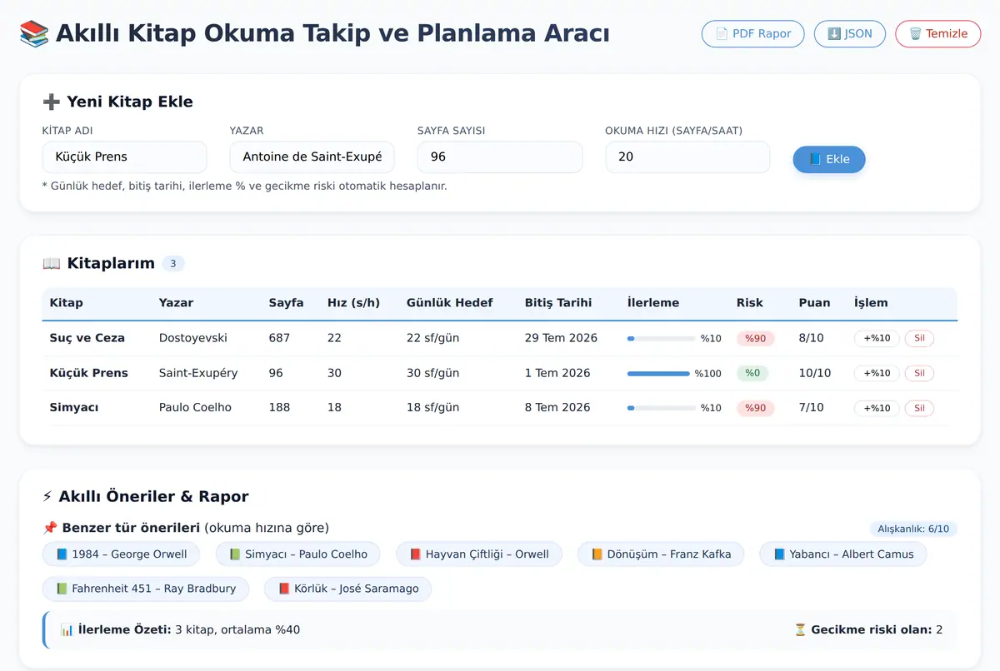1000x671 pixels.
Task: Click the Günlük Hedef column header
Action: coord(450,303)
